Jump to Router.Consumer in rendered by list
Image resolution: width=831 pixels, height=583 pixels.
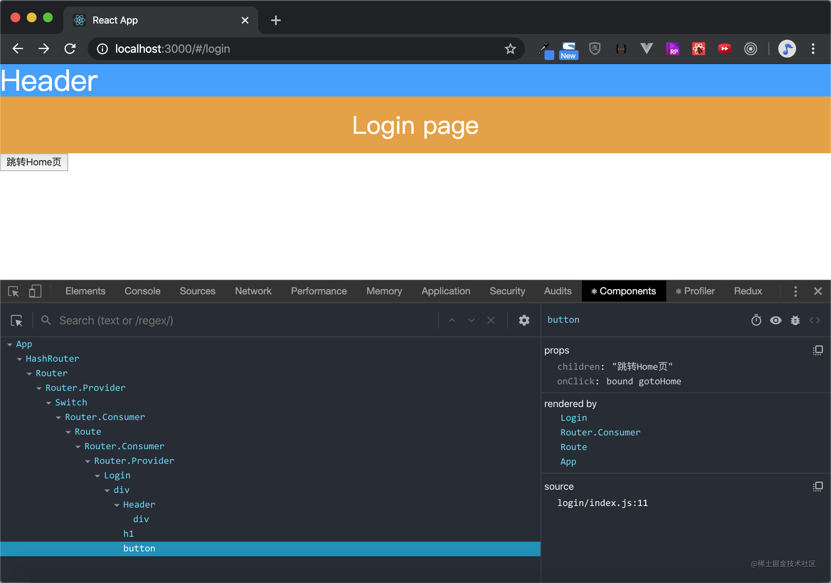tap(601, 433)
